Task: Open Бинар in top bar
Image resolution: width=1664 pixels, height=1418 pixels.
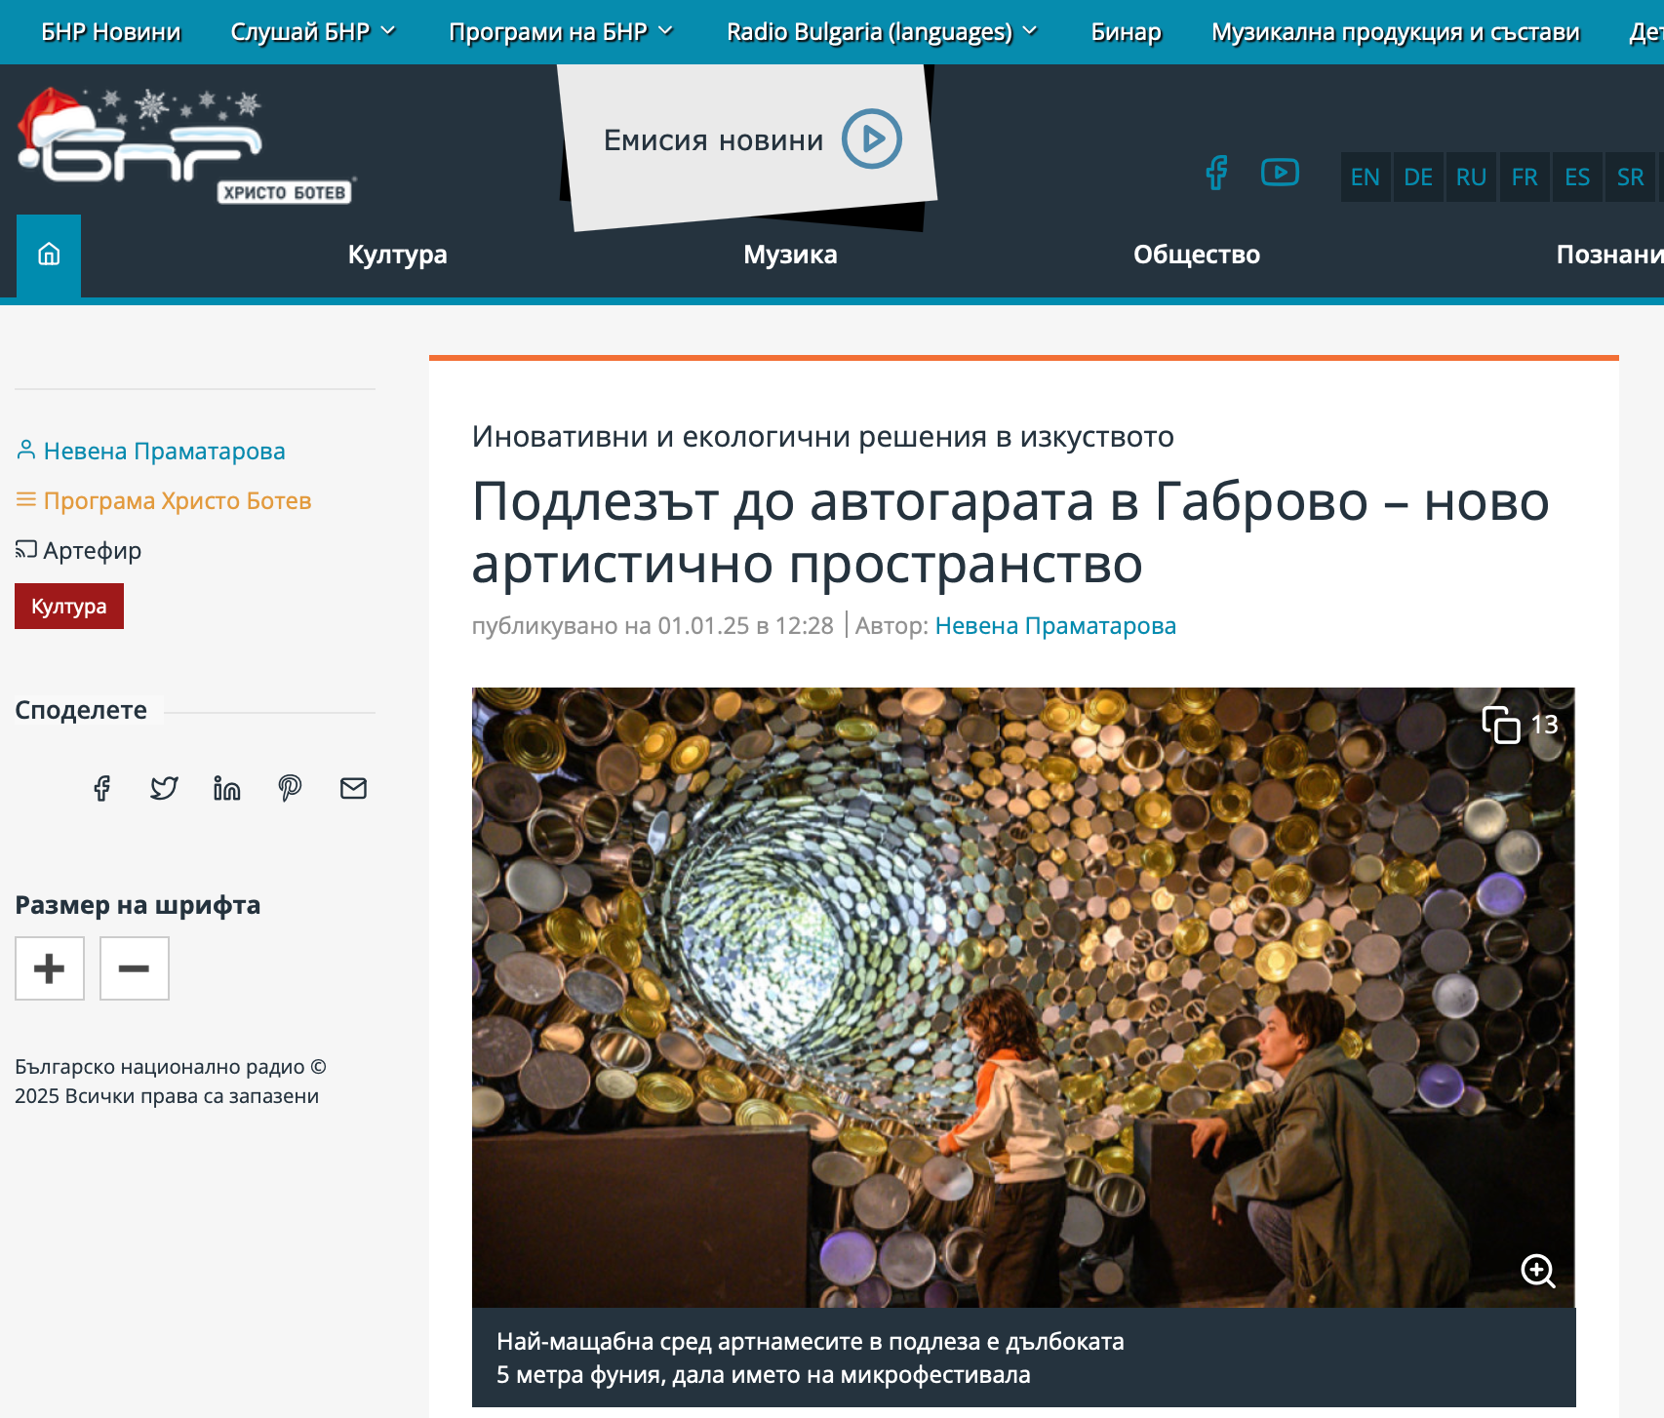Action: pyautogui.click(x=1126, y=32)
